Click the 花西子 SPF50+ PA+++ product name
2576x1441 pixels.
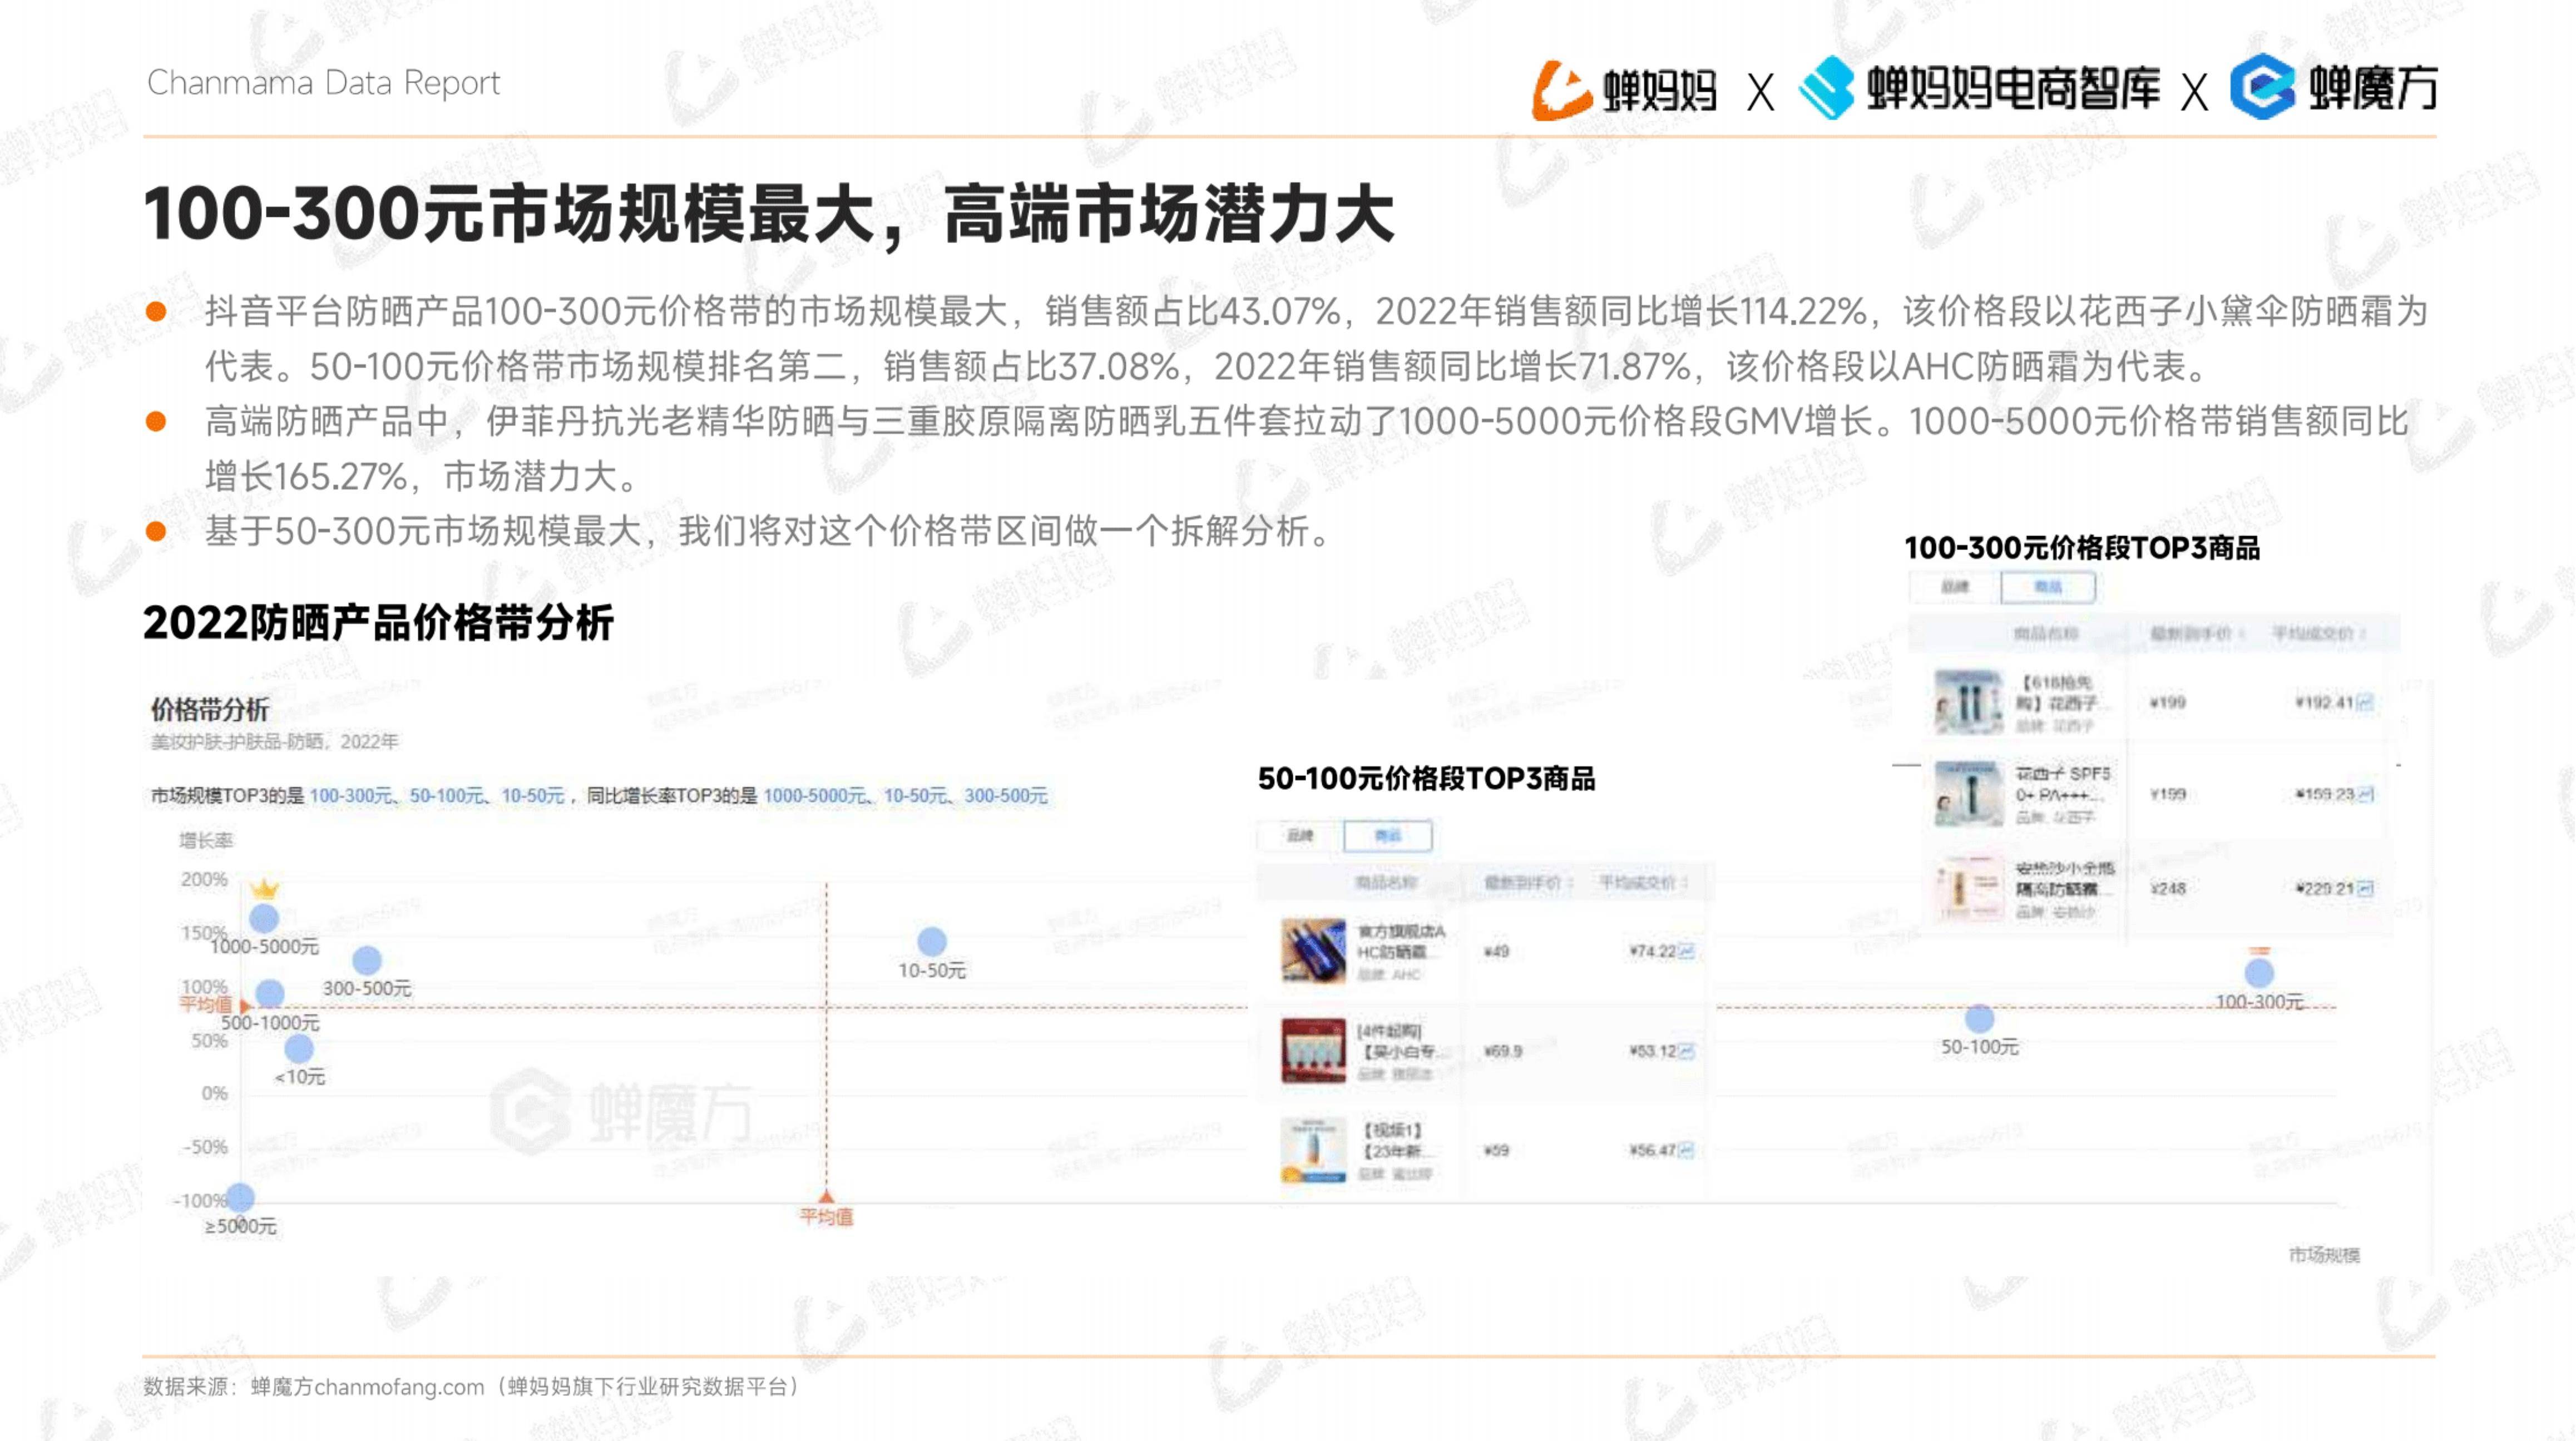pyautogui.click(x=2063, y=784)
